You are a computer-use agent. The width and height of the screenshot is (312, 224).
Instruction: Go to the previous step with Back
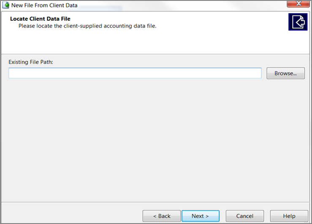pyautogui.click(x=162, y=216)
